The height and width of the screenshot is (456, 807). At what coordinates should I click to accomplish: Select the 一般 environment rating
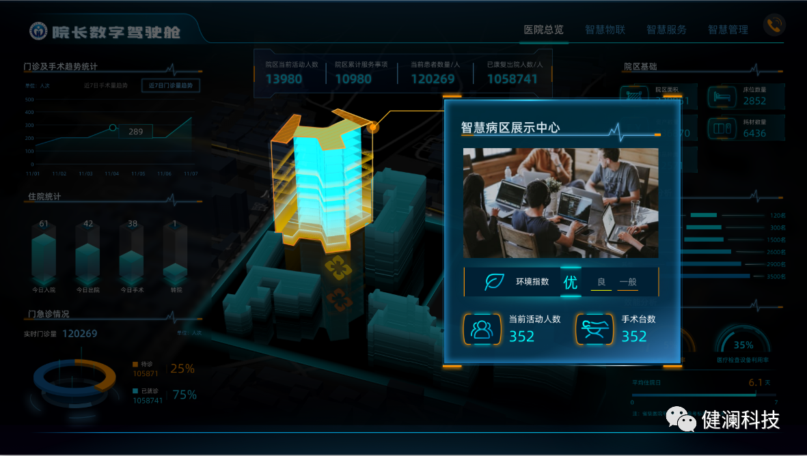[x=628, y=282]
